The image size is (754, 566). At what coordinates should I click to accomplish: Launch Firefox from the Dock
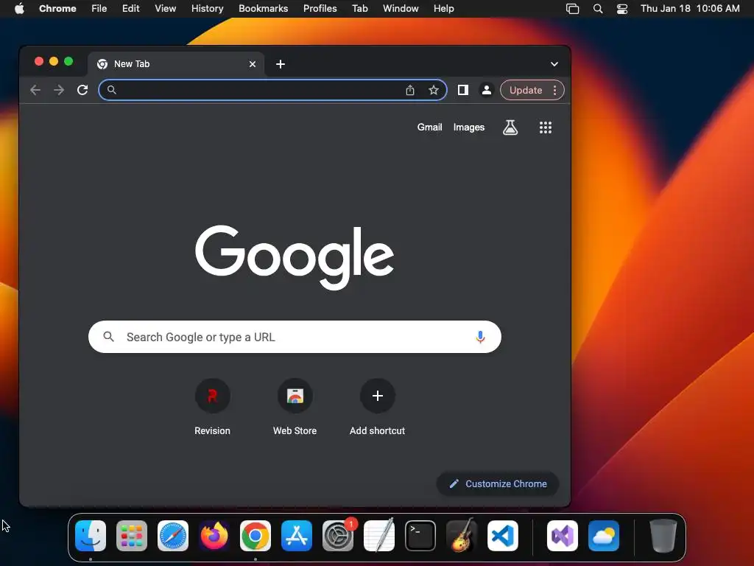point(214,536)
